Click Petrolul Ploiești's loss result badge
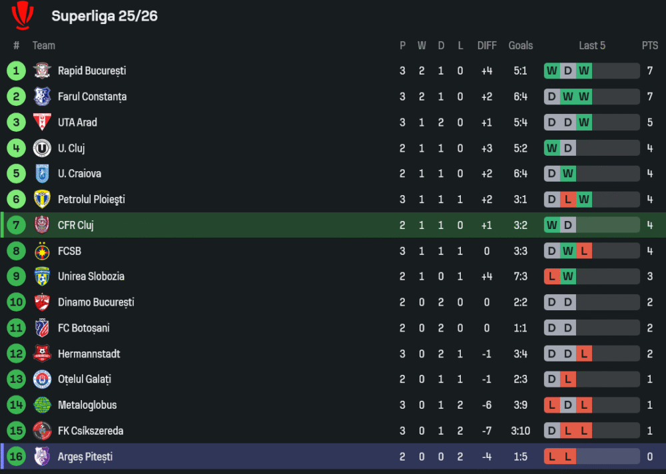 [568, 199]
